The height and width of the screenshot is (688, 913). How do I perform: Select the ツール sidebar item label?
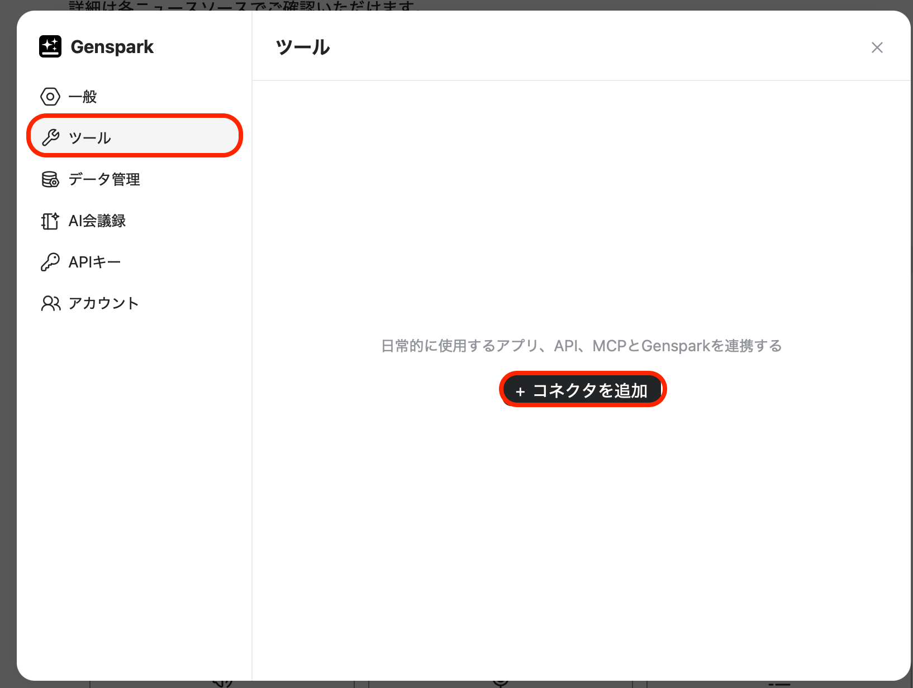pos(90,138)
